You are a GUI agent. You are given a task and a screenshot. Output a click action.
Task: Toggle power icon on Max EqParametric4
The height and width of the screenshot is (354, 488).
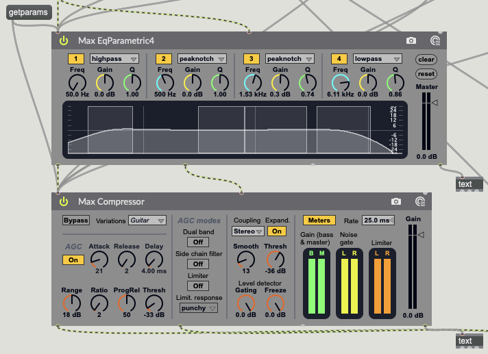[64, 41]
